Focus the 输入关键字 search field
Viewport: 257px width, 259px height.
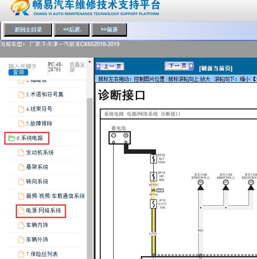tap(22, 66)
